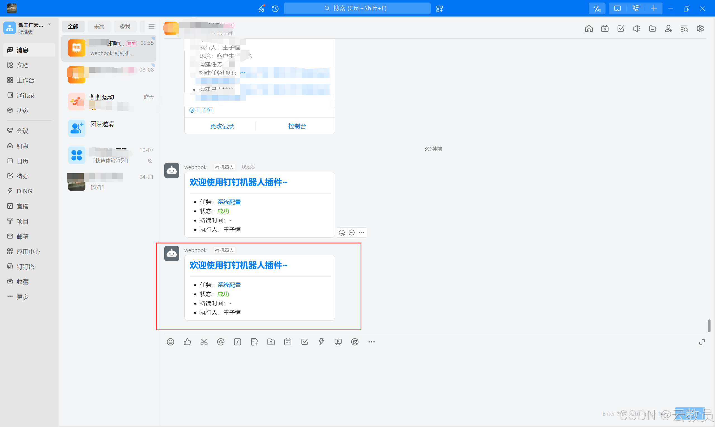
Task: Open AI assistant icon in title bar
Action: pos(597,9)
